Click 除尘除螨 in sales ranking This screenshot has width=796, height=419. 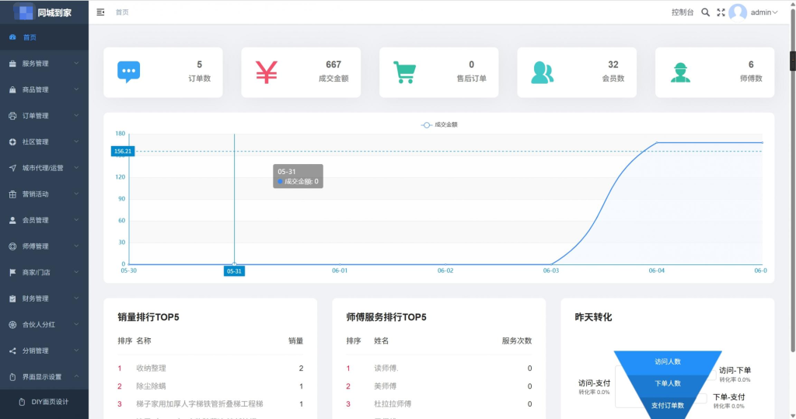tap(152, 386)
